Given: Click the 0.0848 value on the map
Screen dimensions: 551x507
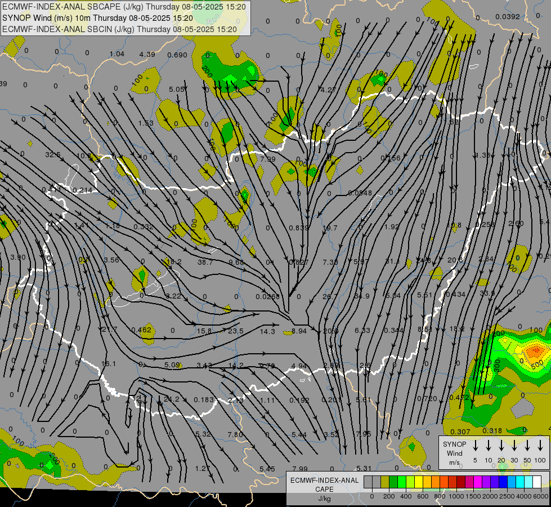Looking at the screenshot, I should (x=360, y=193).
